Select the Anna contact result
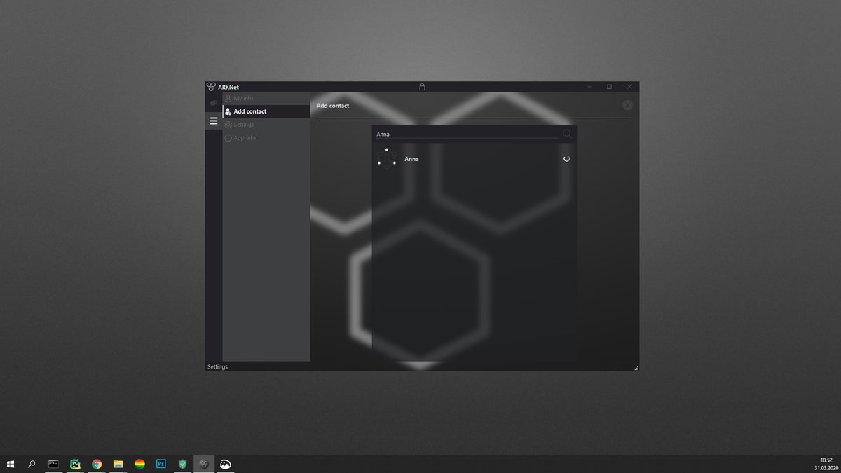841x473 pixels. pos(474,159)
